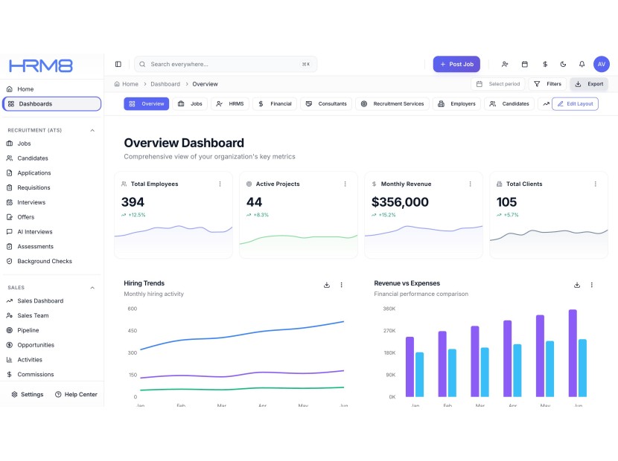Toggle the sidebar panel icon

[118, 65]
